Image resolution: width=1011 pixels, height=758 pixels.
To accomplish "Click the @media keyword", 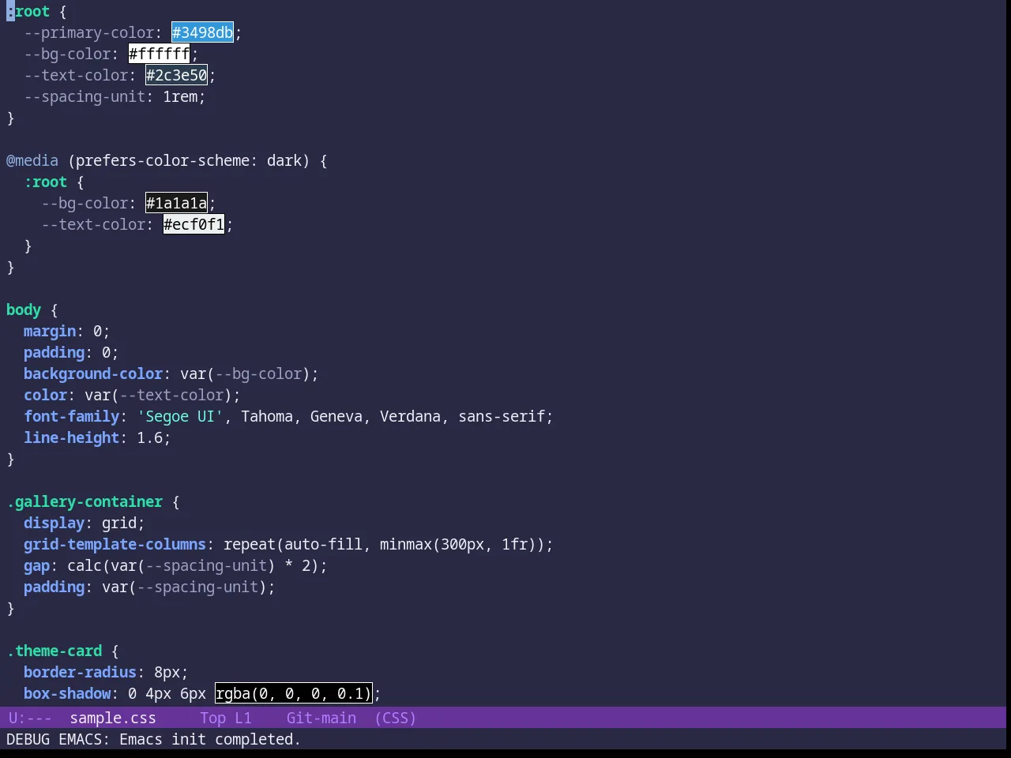I will pos(32,160).
